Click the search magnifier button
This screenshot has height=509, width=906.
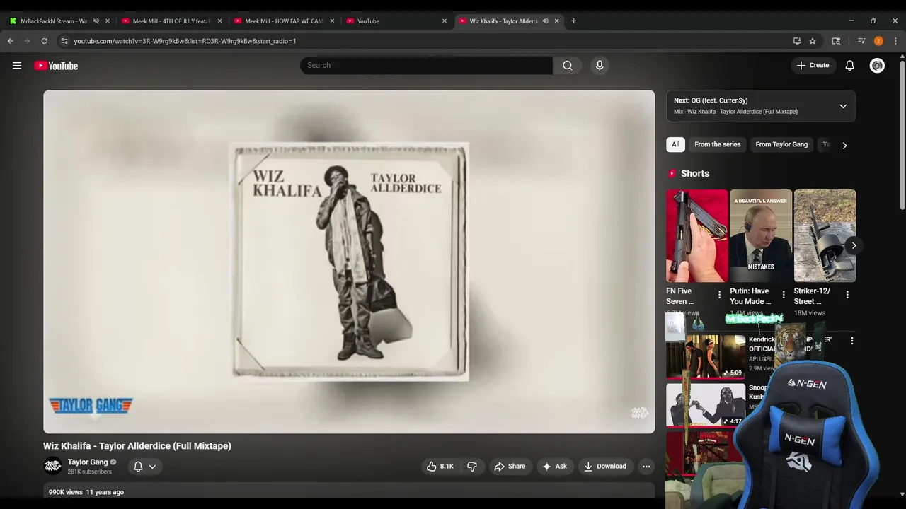click(x=568, y=65)
